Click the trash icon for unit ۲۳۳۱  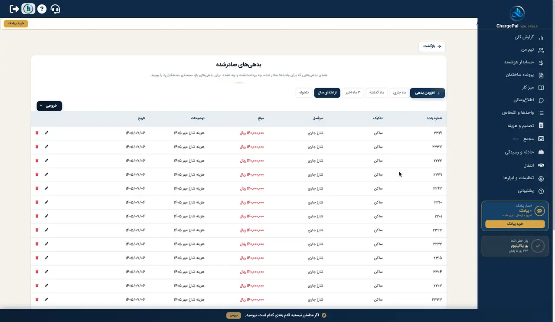point(37,174)
